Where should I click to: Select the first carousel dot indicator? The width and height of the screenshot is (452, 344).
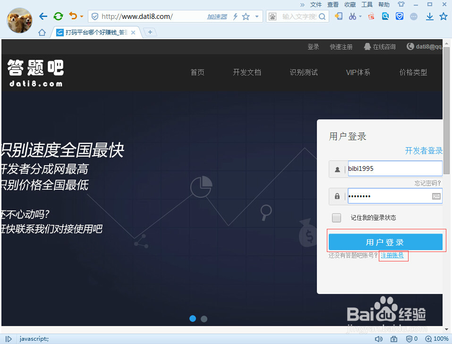point(192,319)
